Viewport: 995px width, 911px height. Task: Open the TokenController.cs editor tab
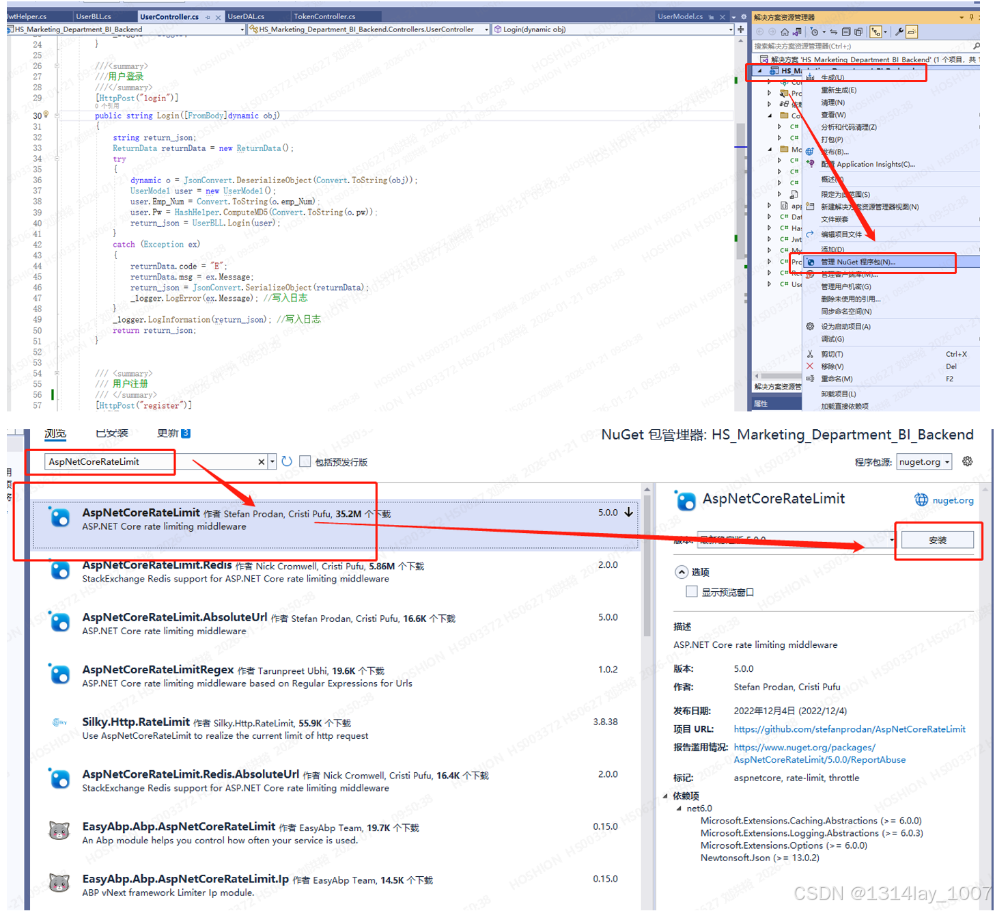[324, 16]
